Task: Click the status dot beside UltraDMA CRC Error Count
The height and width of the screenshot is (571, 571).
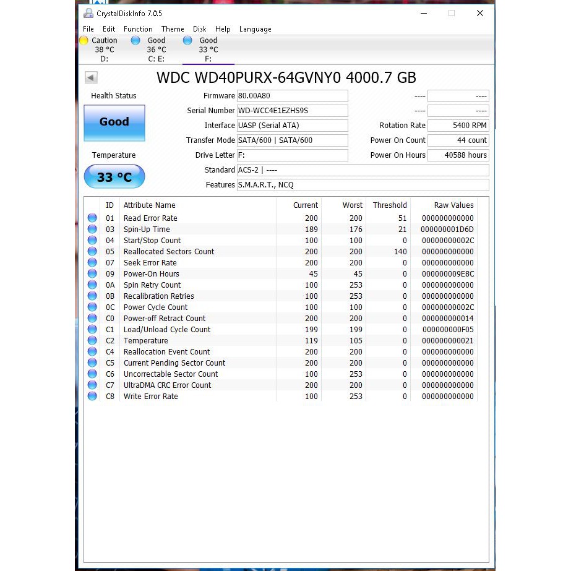Action: 92,385
